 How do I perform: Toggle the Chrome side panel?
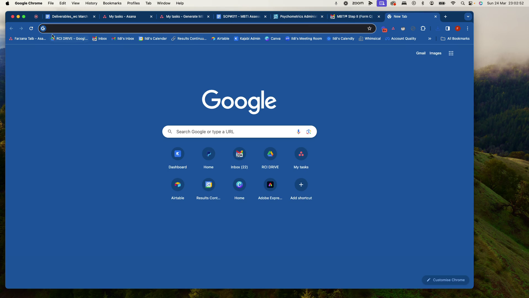point(447,28)
